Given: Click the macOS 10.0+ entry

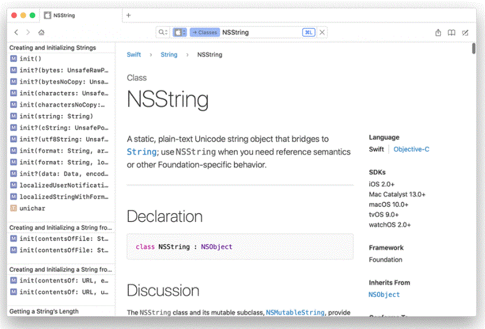Looking at the screenshot, I should 389,205.
